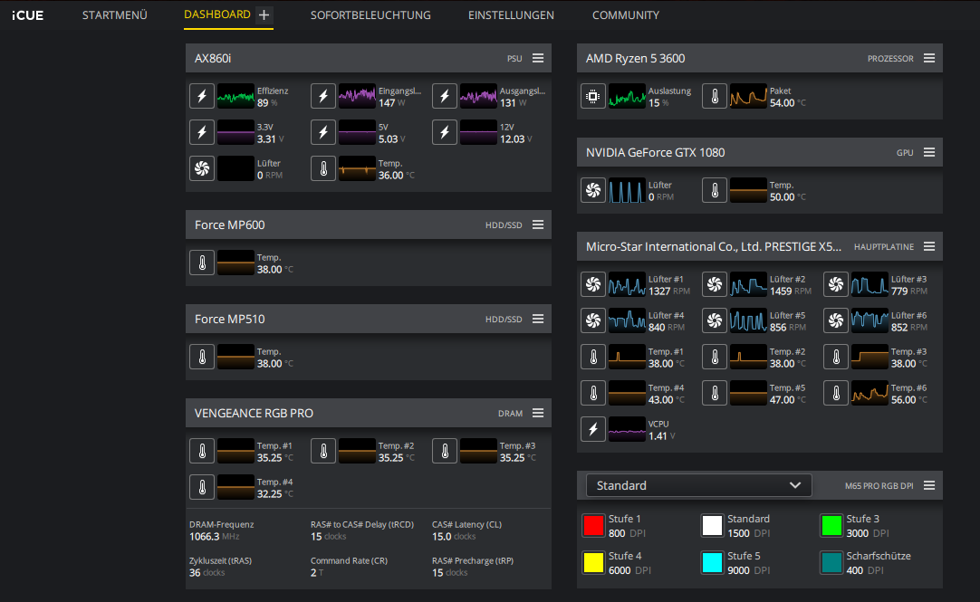The width and height of the screenshot is (980, 602).
Task: Open the Hauptplatine widget menu
Action: (929, 246)
